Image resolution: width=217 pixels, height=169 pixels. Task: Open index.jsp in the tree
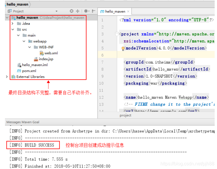(46, 59)
